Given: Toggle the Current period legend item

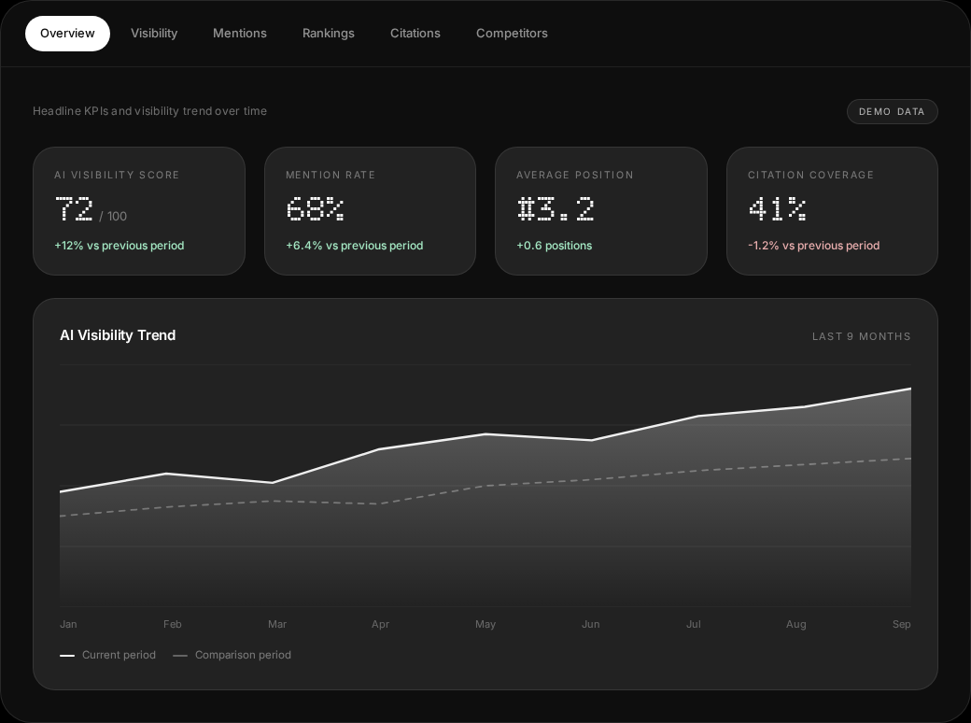Looking at the screenshot, I should [x=107, y=655].
